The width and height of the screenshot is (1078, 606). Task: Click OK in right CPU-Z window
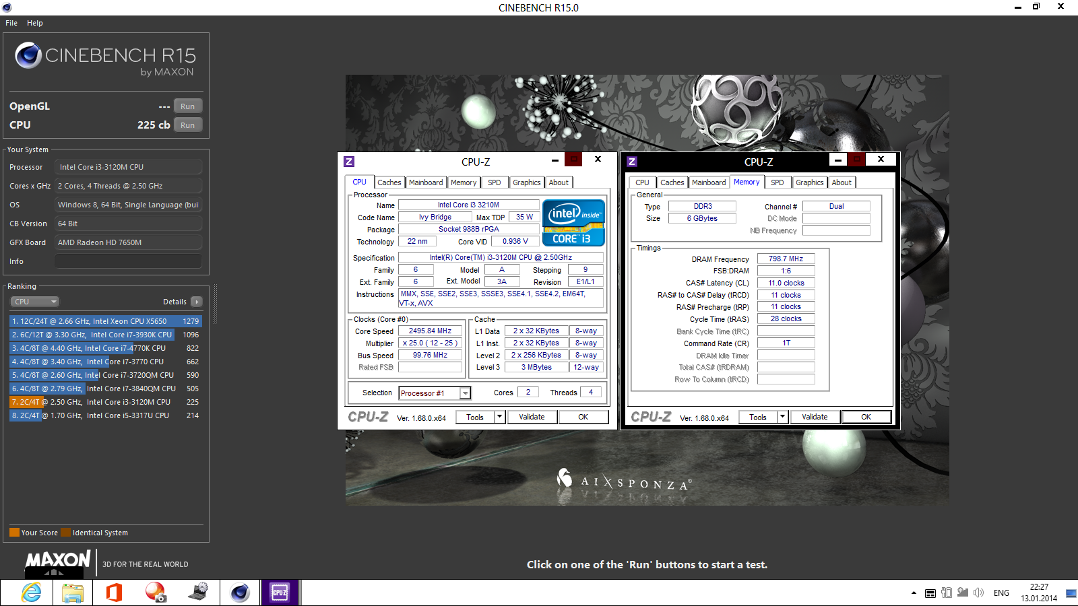click(866, 417)
